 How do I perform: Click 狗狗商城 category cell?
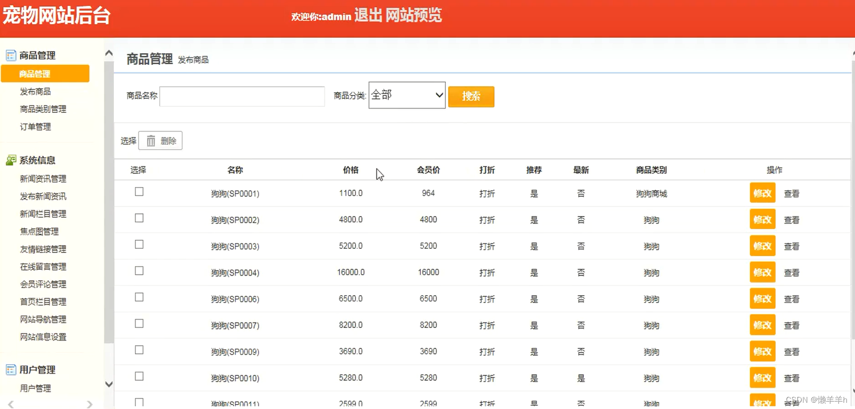[651, 193]
